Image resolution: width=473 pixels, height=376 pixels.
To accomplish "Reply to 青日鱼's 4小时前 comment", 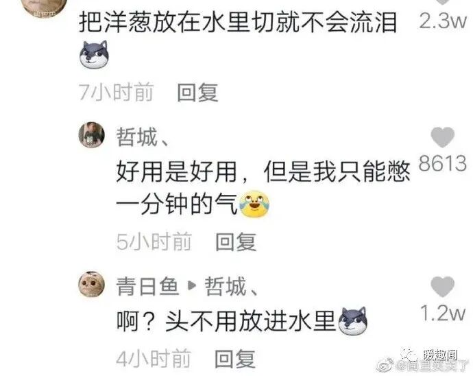I will 235,359.
